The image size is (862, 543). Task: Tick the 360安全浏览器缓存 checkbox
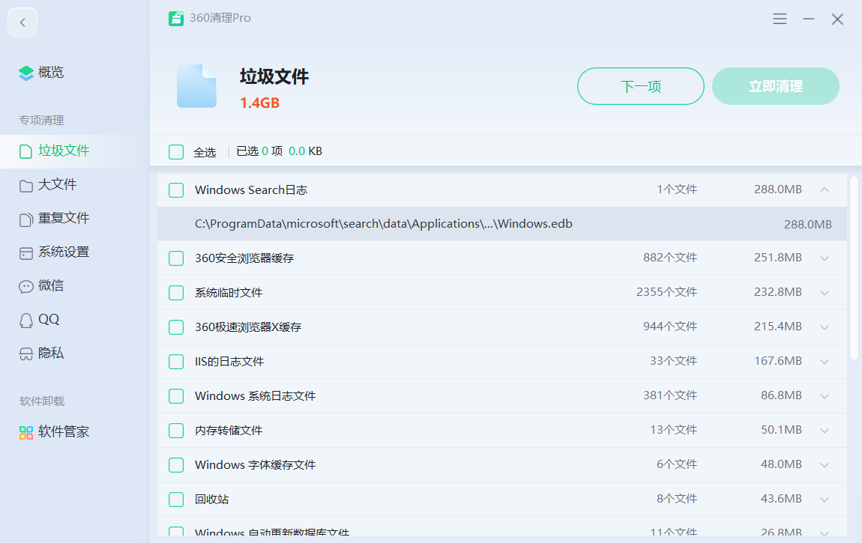pos(176,258)
